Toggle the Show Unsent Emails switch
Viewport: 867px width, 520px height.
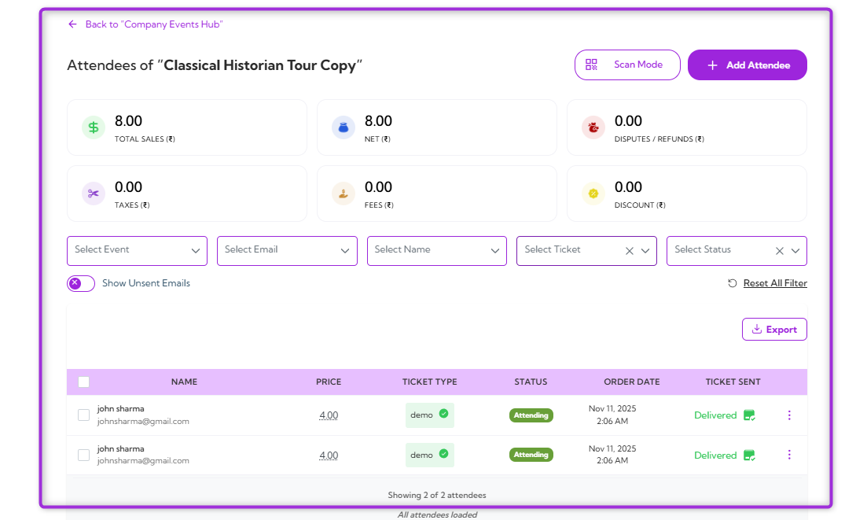pyautogui.click(x=80, y=282)
